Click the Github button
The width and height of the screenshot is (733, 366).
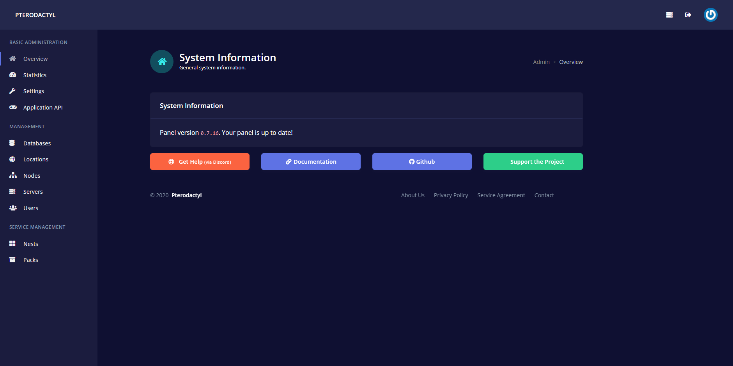tap(422, 161)
